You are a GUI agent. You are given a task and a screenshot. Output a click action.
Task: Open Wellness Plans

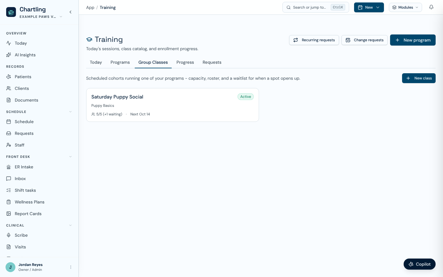pos(39,202)
